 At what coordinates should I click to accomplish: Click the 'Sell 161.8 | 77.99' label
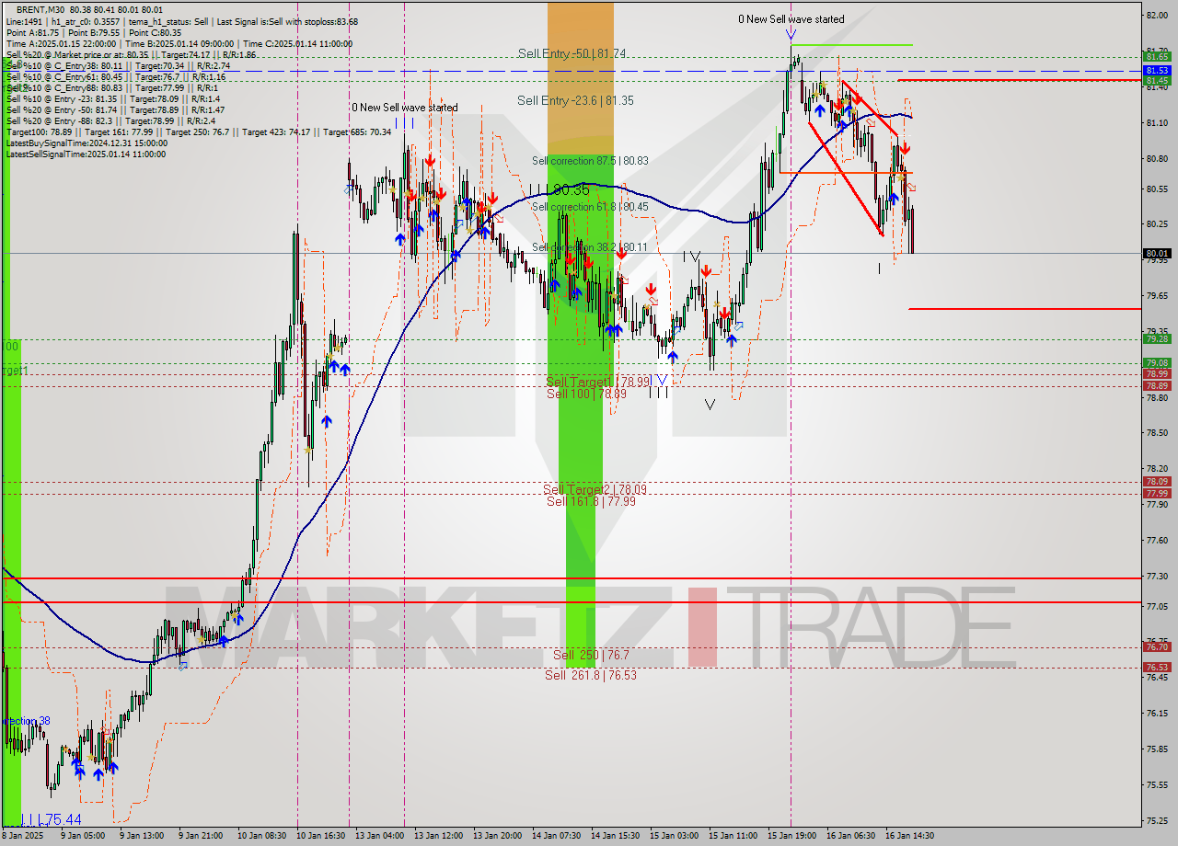coord(591,501)
